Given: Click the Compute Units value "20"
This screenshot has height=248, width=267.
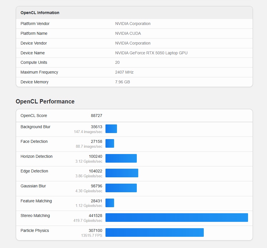Looking at the screenshot, I should [117, 62].
